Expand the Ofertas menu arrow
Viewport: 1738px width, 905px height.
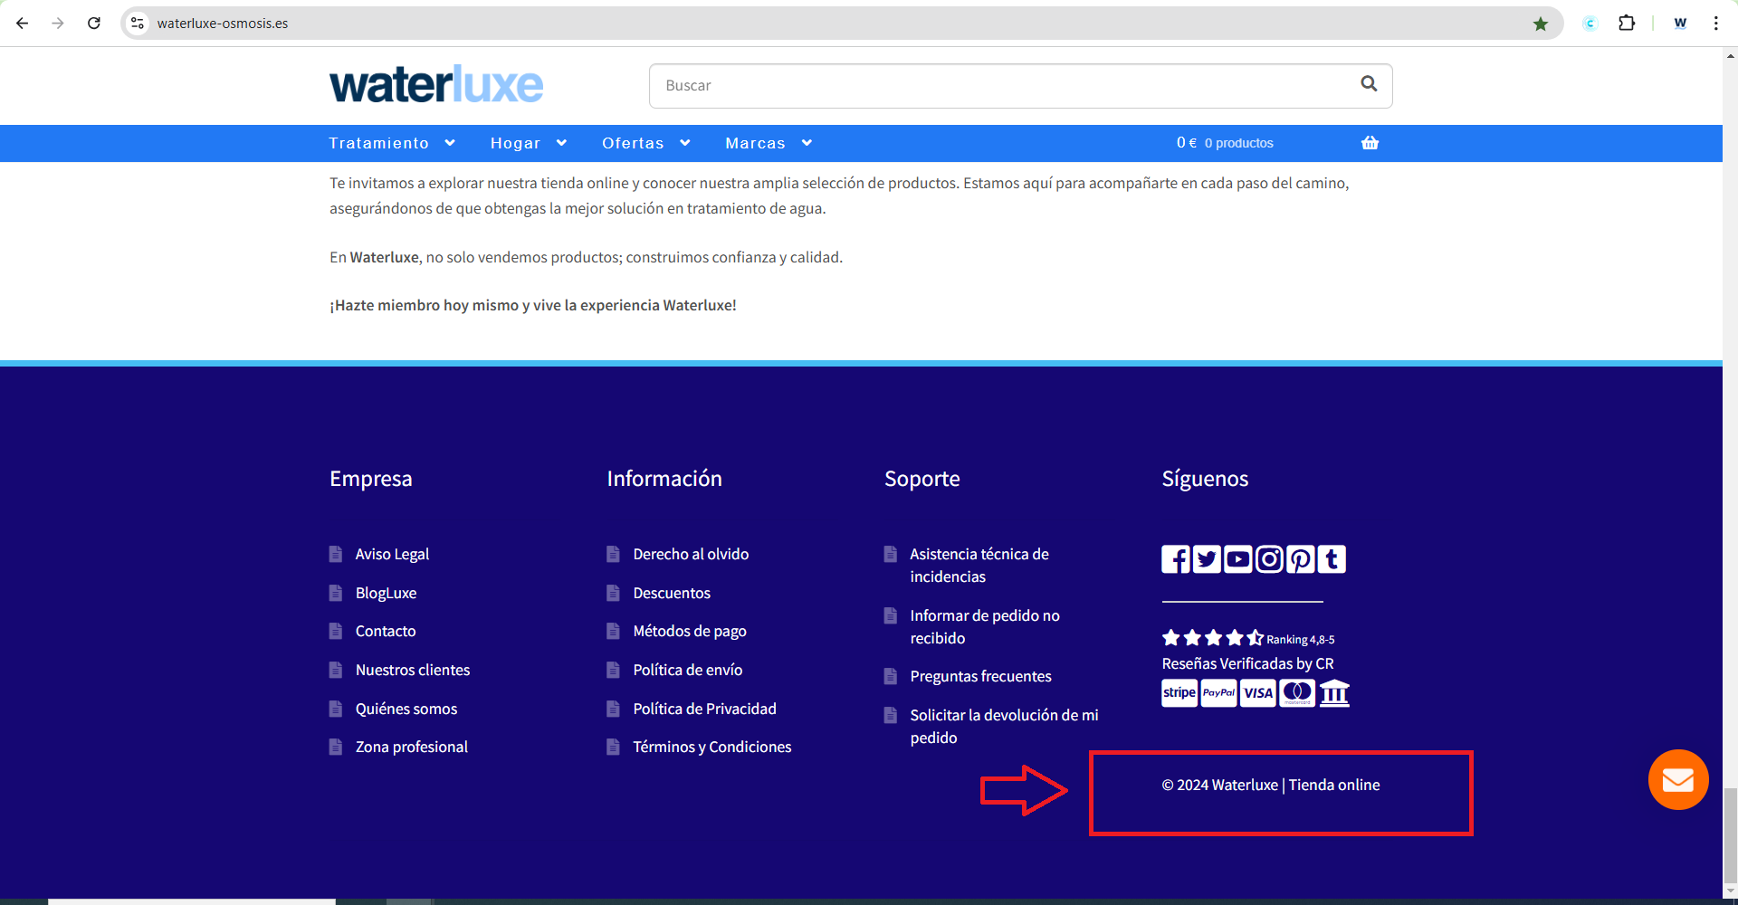[685, 143]
